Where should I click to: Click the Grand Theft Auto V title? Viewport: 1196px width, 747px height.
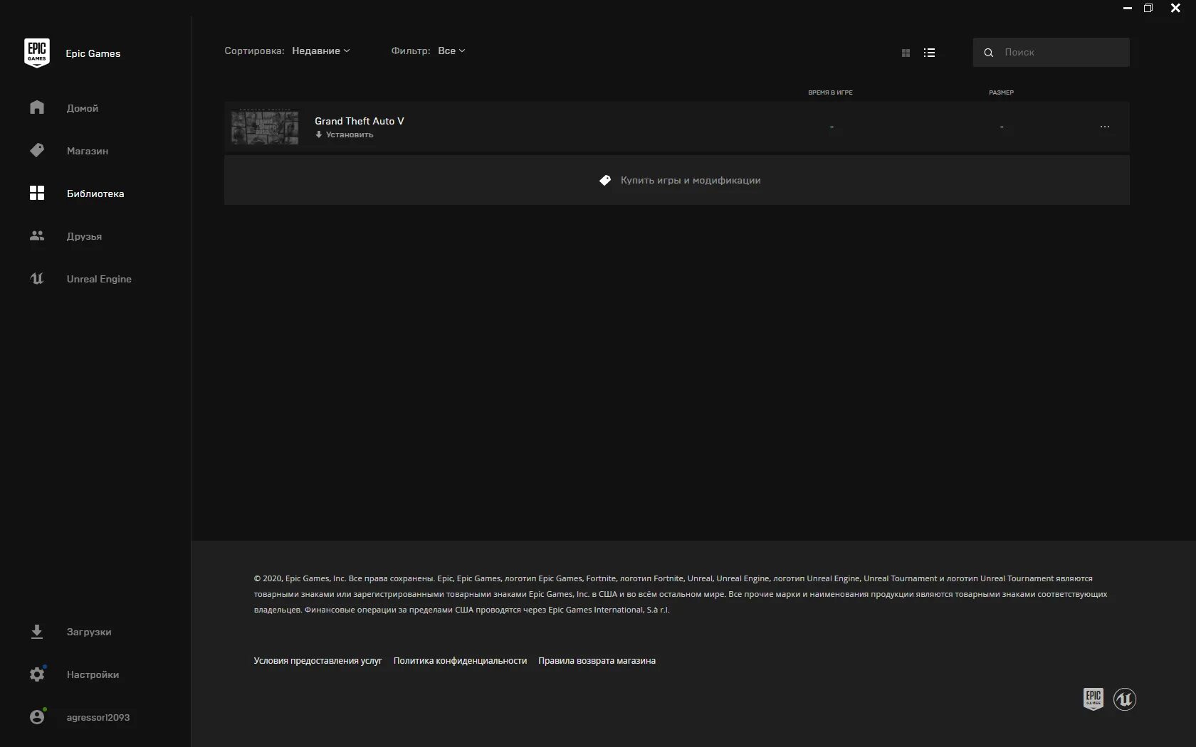[x=360, y=121]
